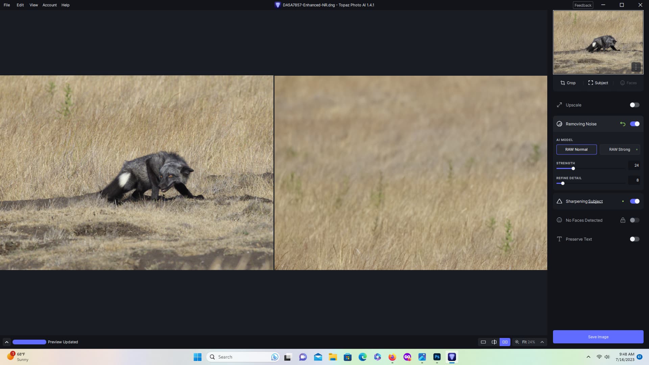Click the Save Image button

tap(598, 337)
